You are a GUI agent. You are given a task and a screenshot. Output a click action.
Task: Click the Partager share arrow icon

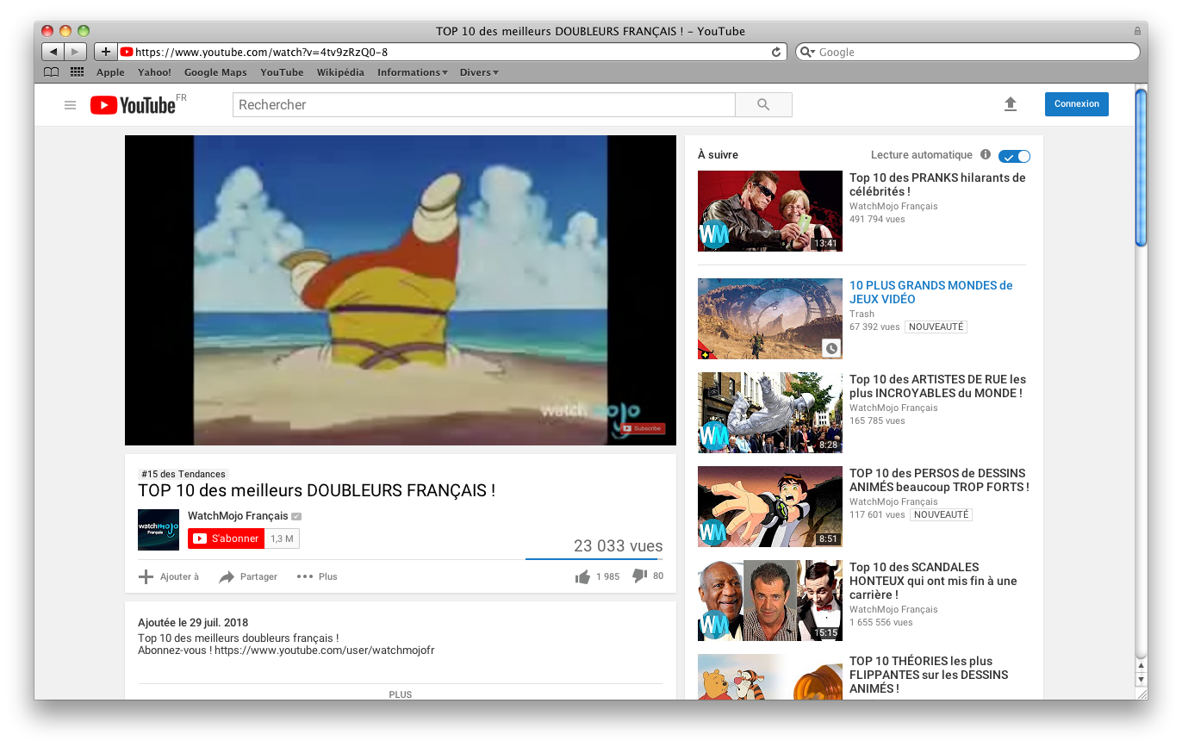[227, 576]
